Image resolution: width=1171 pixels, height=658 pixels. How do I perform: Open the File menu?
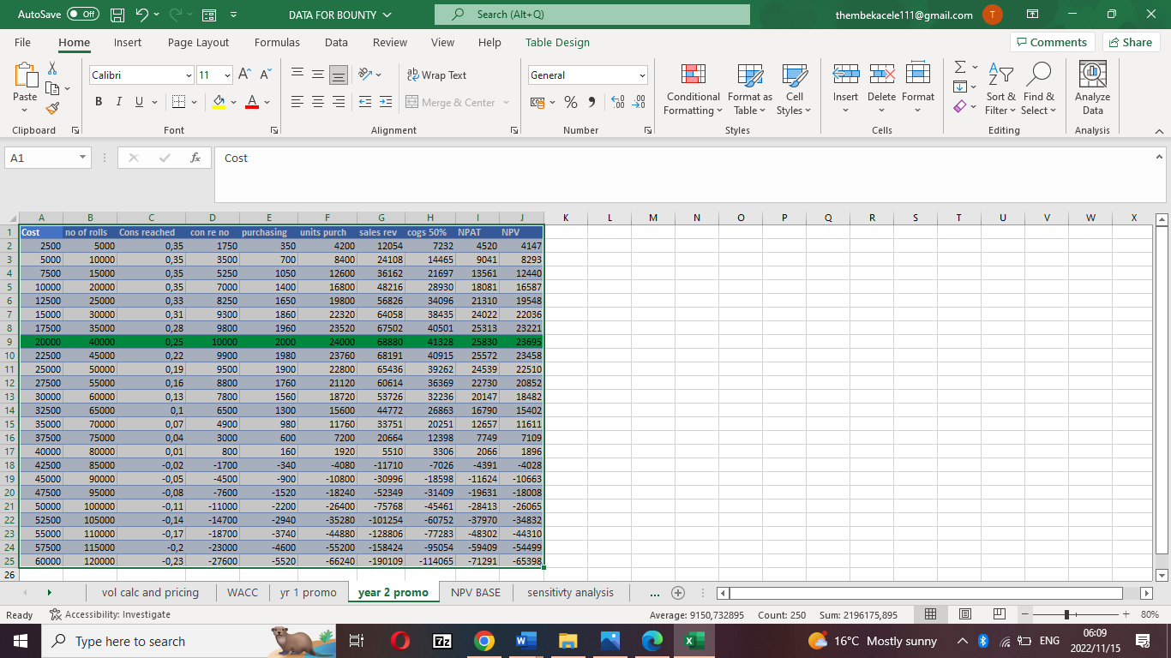coord(22,42)
